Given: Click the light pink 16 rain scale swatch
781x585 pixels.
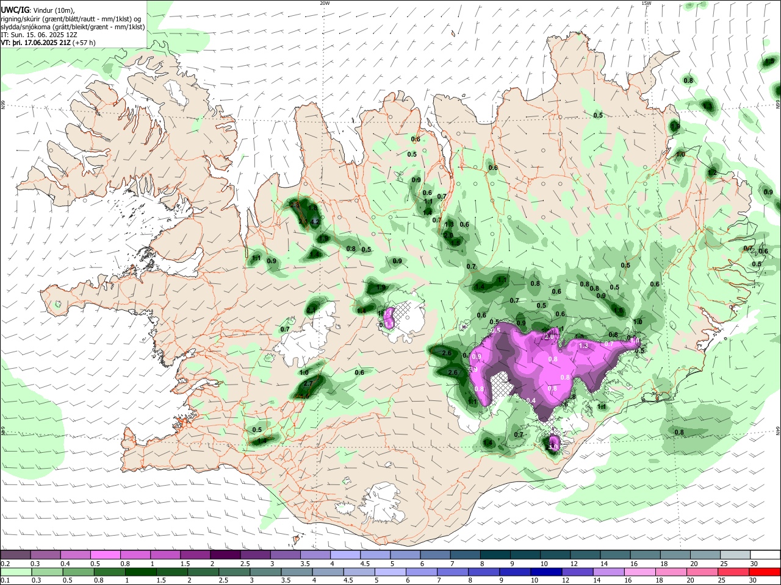Looking at the screenshot, I should point(639,572).
